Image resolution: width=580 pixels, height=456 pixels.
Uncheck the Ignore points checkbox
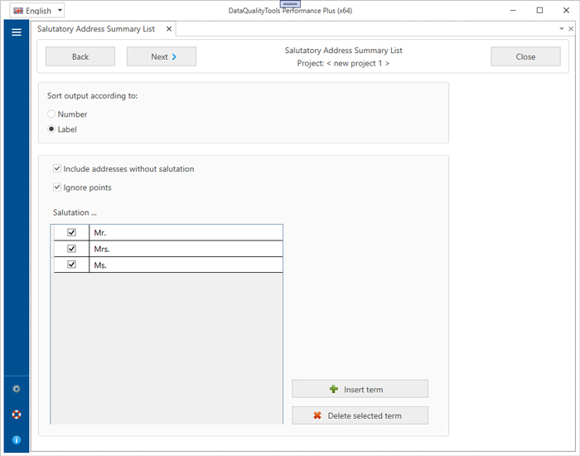pyautogui.click(x=57, y=187)
